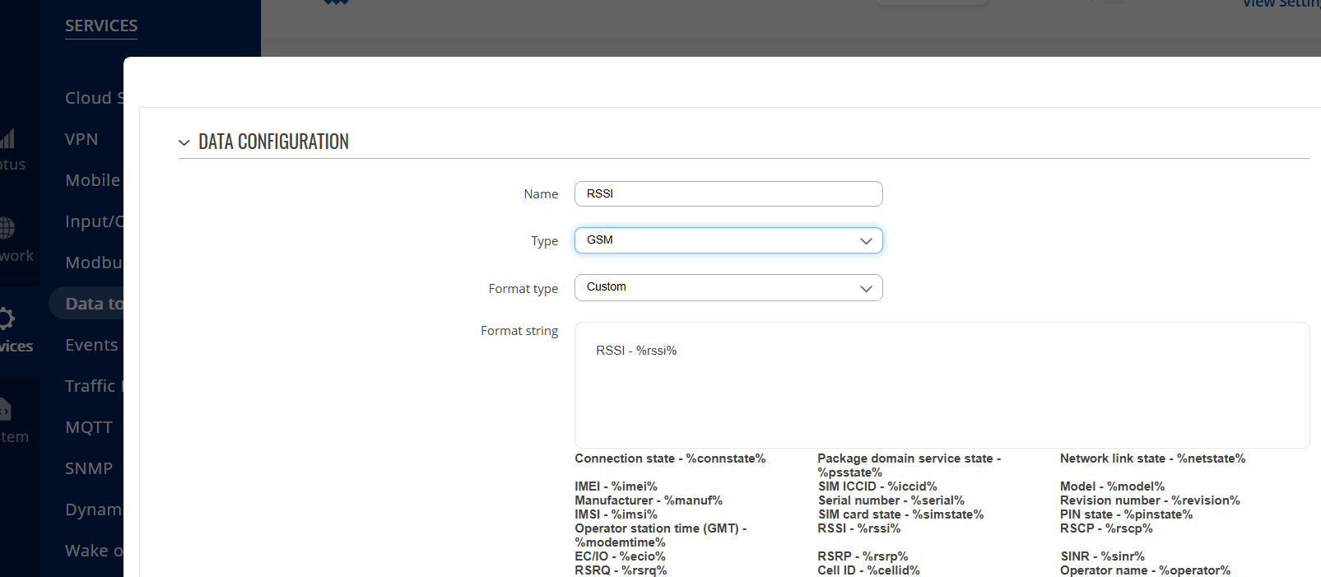Click the Name input field containing RSSI

click(728, 193)
